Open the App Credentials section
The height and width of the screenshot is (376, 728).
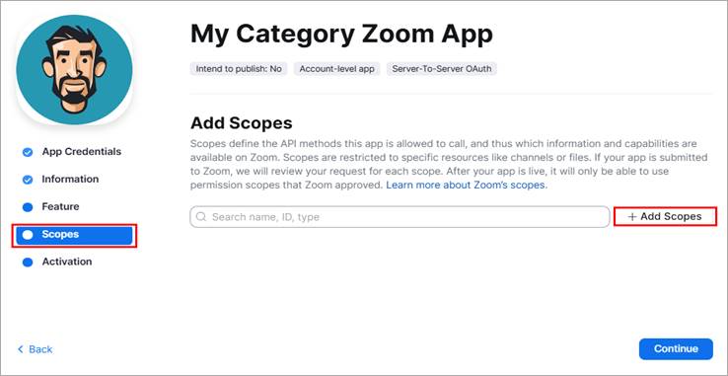pyautogui.click(x=82, y=152)
